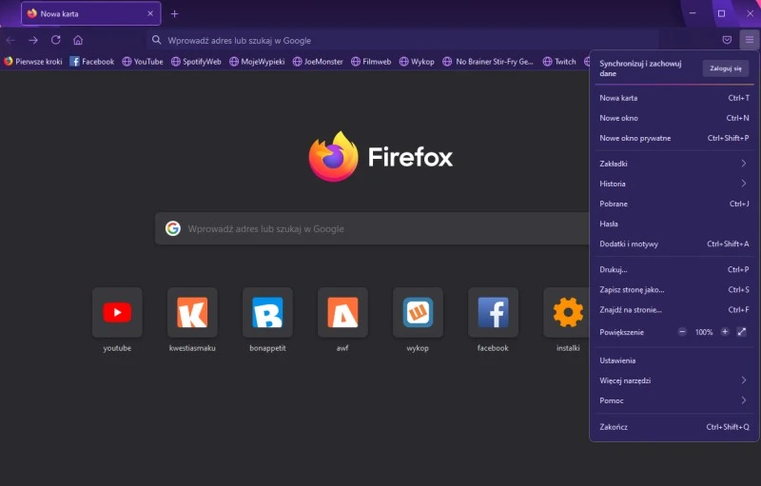Expand the Pomoc submenu
Image resolution: width=761 pixels, height=486 pixels.
click(674, 400)
